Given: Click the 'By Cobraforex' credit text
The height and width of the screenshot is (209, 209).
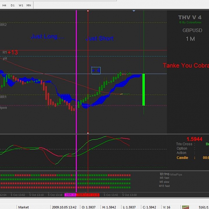Looking at the screenshot, I should 190,22.
